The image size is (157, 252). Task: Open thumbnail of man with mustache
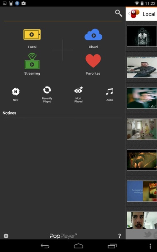pyautogui.click(x=142, y=220)
